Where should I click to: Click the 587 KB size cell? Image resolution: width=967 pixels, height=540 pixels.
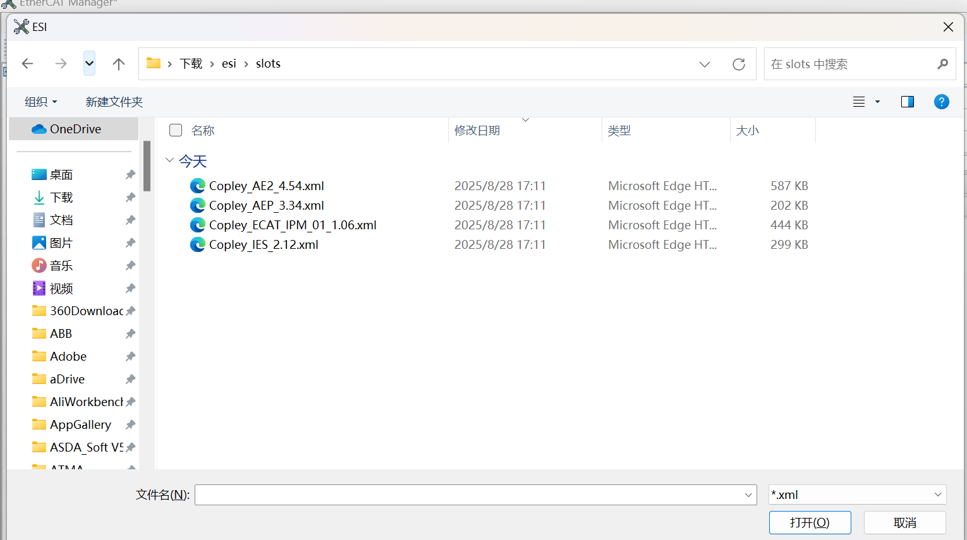pos(789,186)
